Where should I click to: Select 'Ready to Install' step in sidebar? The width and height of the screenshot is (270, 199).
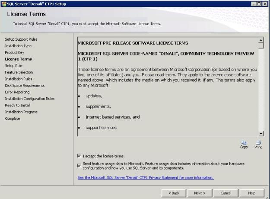pyautogui.click(x=17, y=105)
